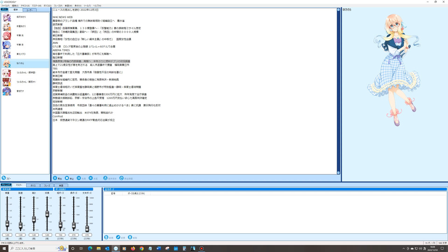Open Task View from the taskbar
Image resolution: width=448 pixels, height=252 pixels.
click(81, 248)
